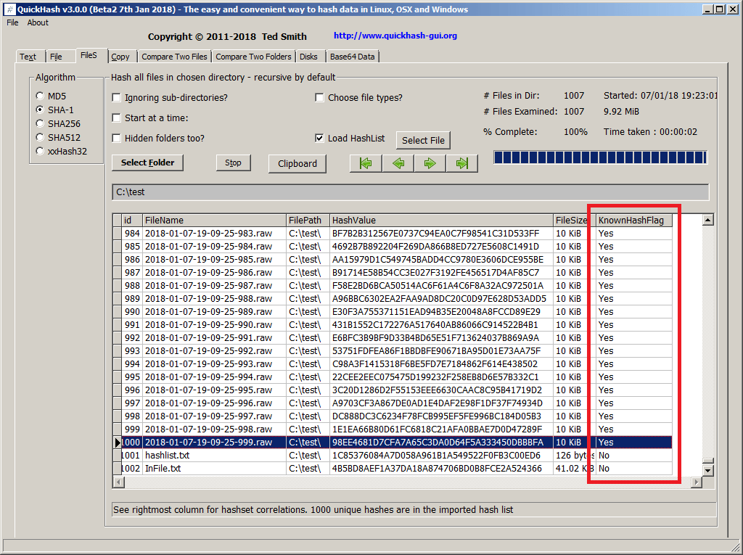Click the 41.02 KiB file size cell

coord(575,468)
